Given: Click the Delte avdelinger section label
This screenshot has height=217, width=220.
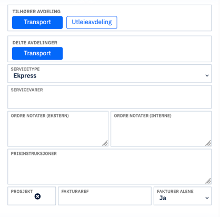Looking at the screenshot, I should pos(35,43).
